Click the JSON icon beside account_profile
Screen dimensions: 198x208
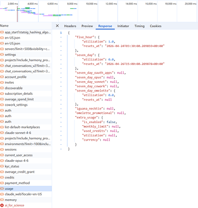coord(2,77)
